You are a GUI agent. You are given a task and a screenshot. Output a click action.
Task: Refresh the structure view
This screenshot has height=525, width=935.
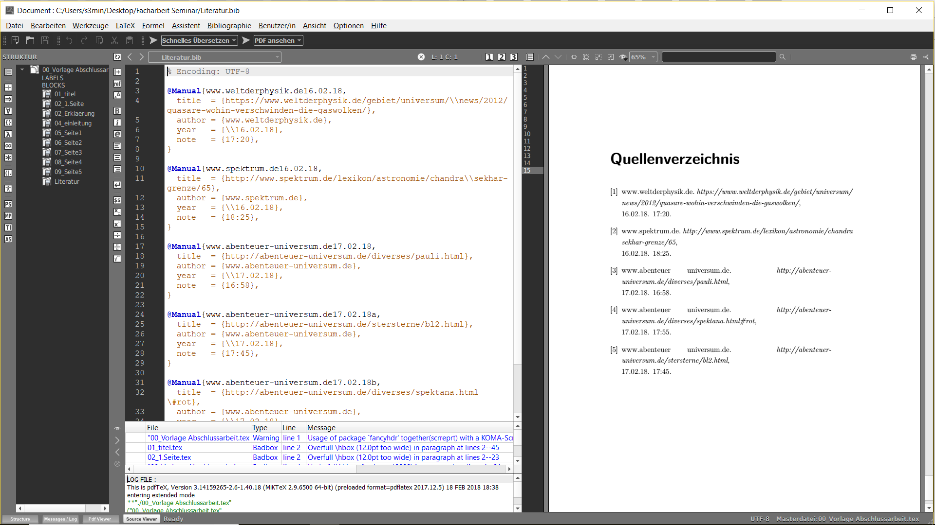[x=117, y=57]
